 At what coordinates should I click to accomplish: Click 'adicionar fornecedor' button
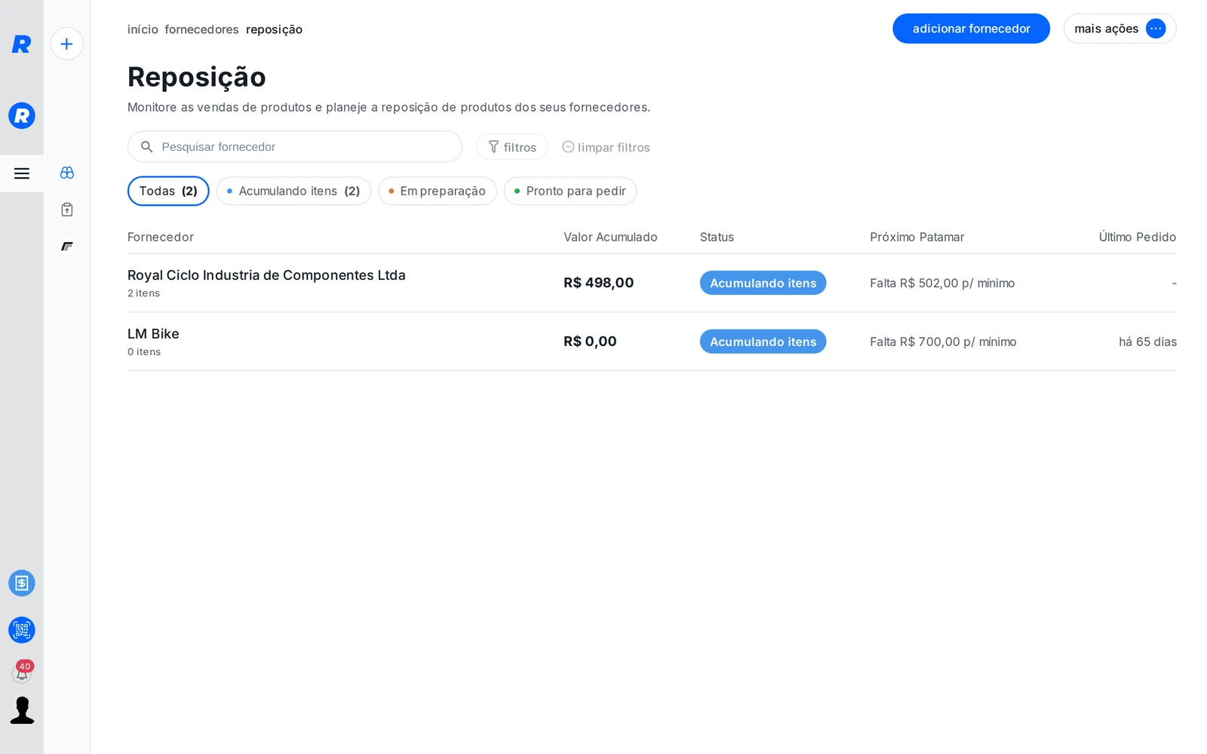tap(971, 29)
